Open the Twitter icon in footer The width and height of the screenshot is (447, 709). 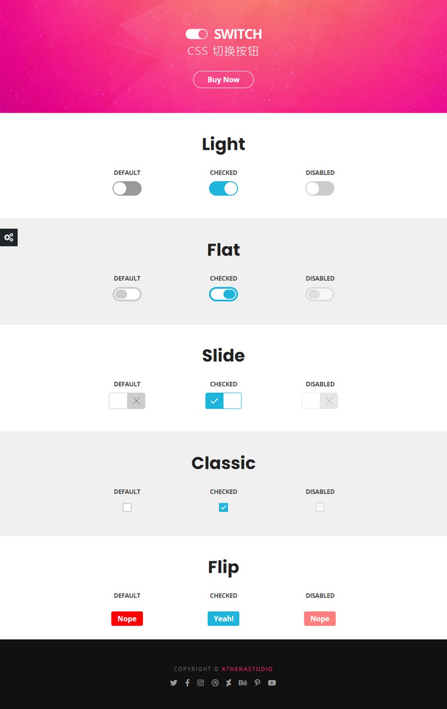173,683
